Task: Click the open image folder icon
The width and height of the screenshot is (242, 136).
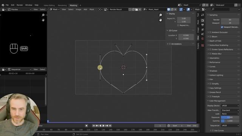Action: tap(137, 9)
